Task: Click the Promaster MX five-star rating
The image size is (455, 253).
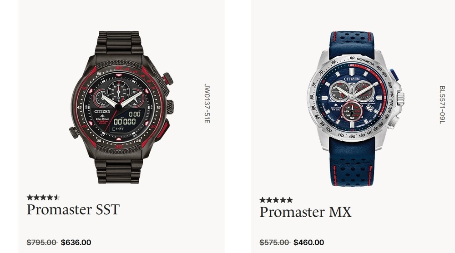Action: (276, 200)
